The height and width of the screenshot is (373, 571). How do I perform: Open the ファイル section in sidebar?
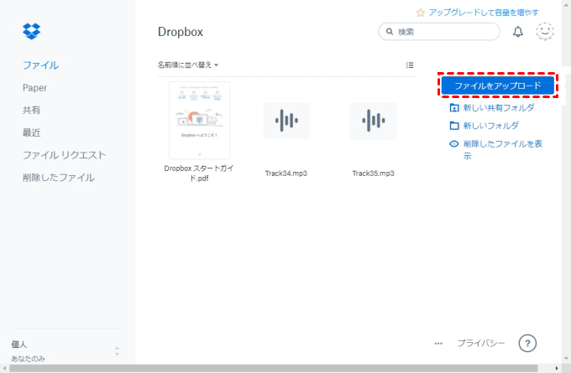coord(40,65)
